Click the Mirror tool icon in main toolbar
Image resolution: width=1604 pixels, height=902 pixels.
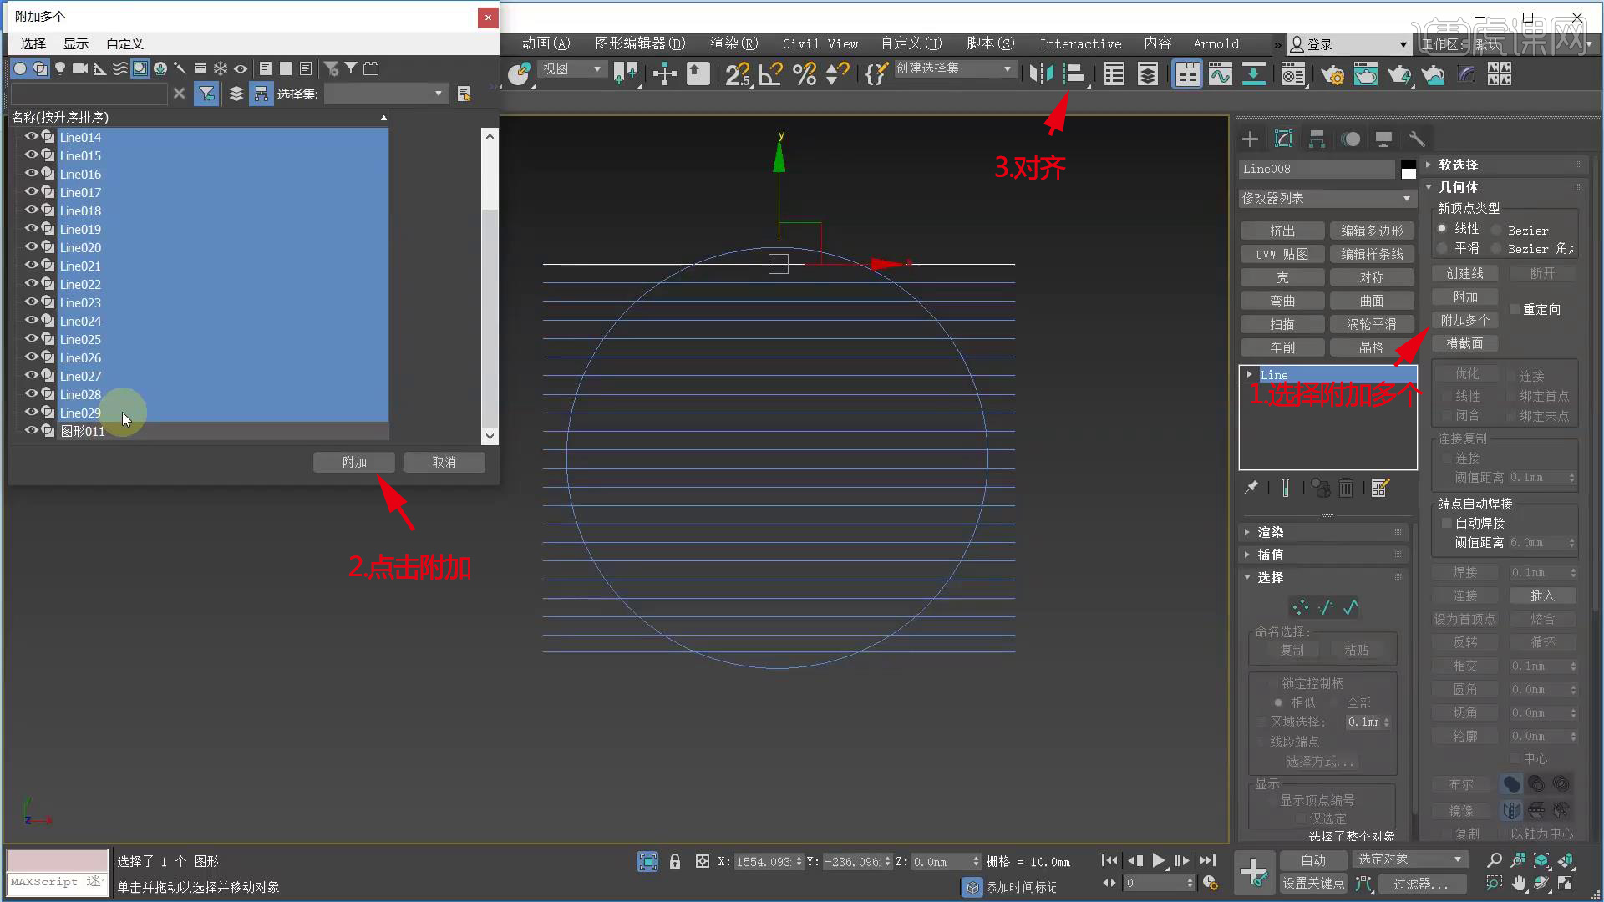[x=1041, y=74]
